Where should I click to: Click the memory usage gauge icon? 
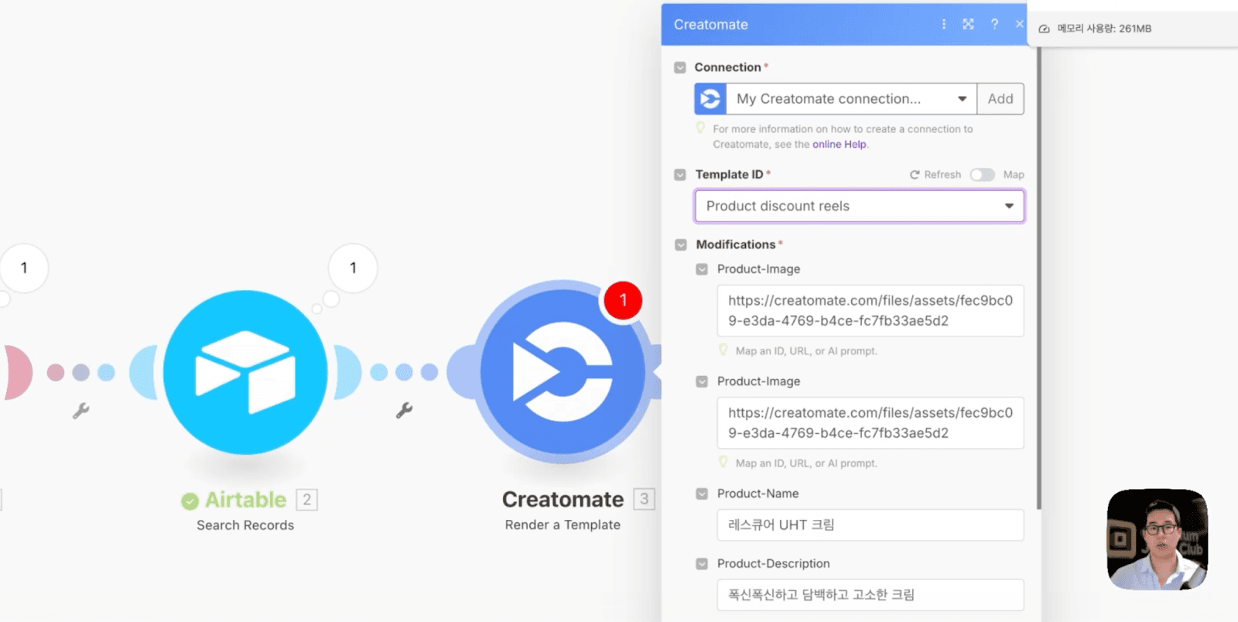pyautogui.click(x=1044, y=29)
